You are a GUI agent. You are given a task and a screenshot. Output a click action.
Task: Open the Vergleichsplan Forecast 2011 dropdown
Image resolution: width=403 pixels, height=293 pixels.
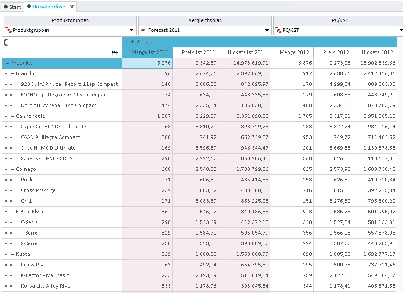point(205,30)
